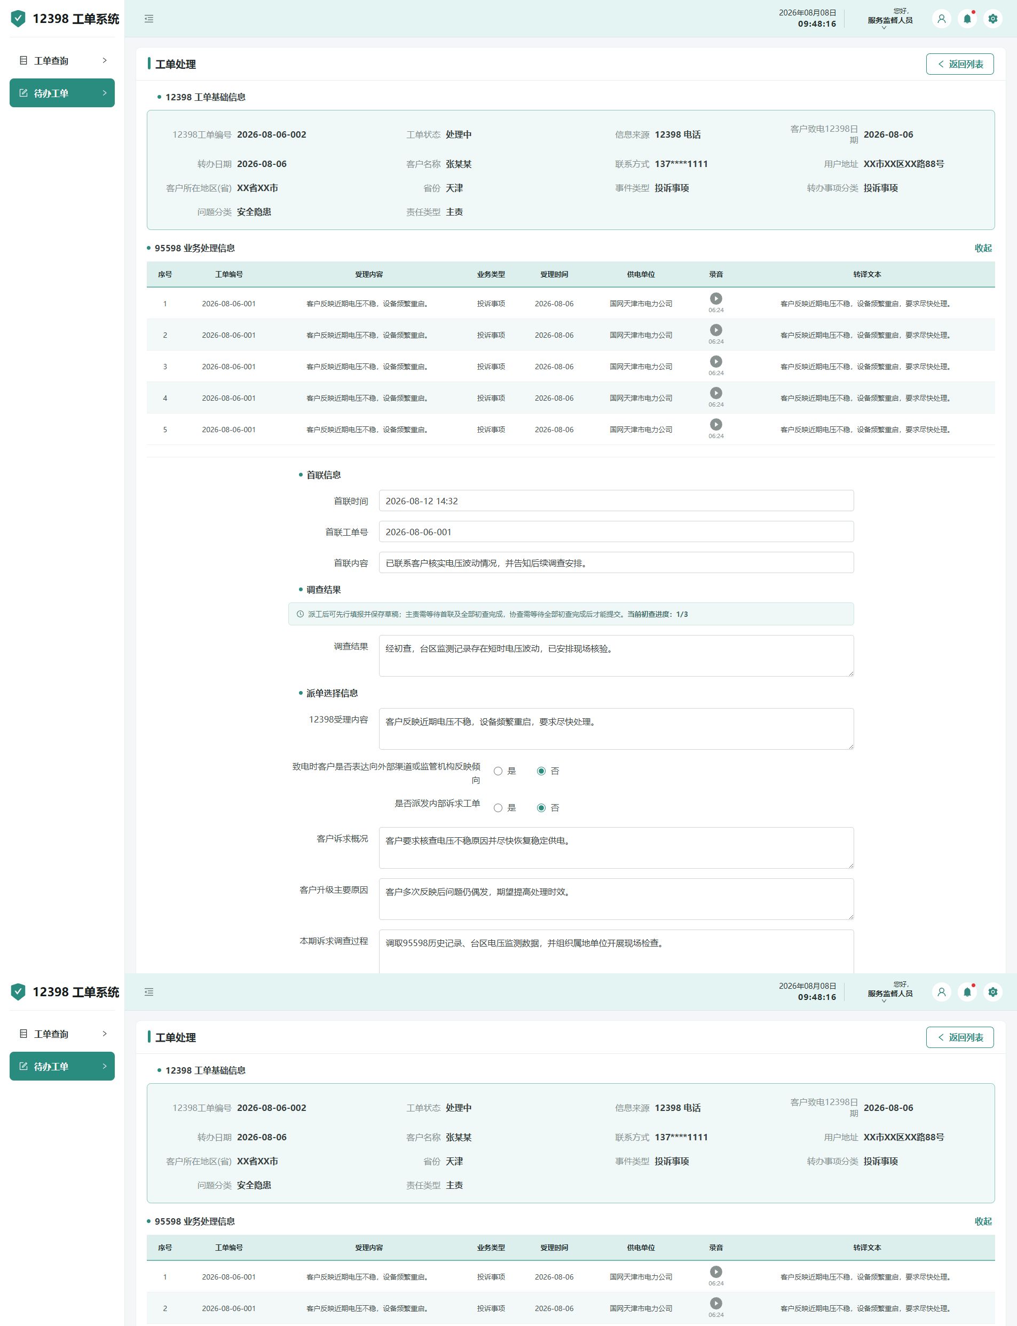Click into the 12398受理内容 text area

pyautogui.click(x=616, y=729)
